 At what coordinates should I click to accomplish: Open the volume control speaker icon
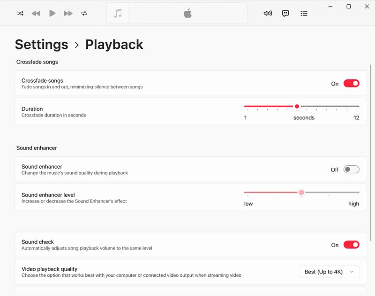(268, 13)
